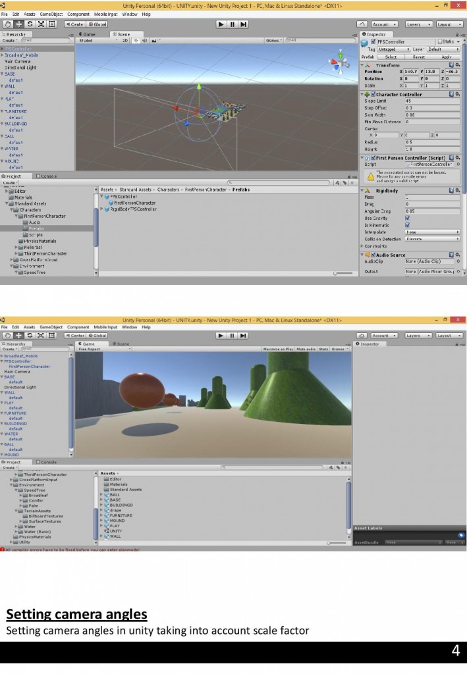Click the prefab Apply button in the Inspector
This screenshot has width=467, height=674.
pos(446,57)
